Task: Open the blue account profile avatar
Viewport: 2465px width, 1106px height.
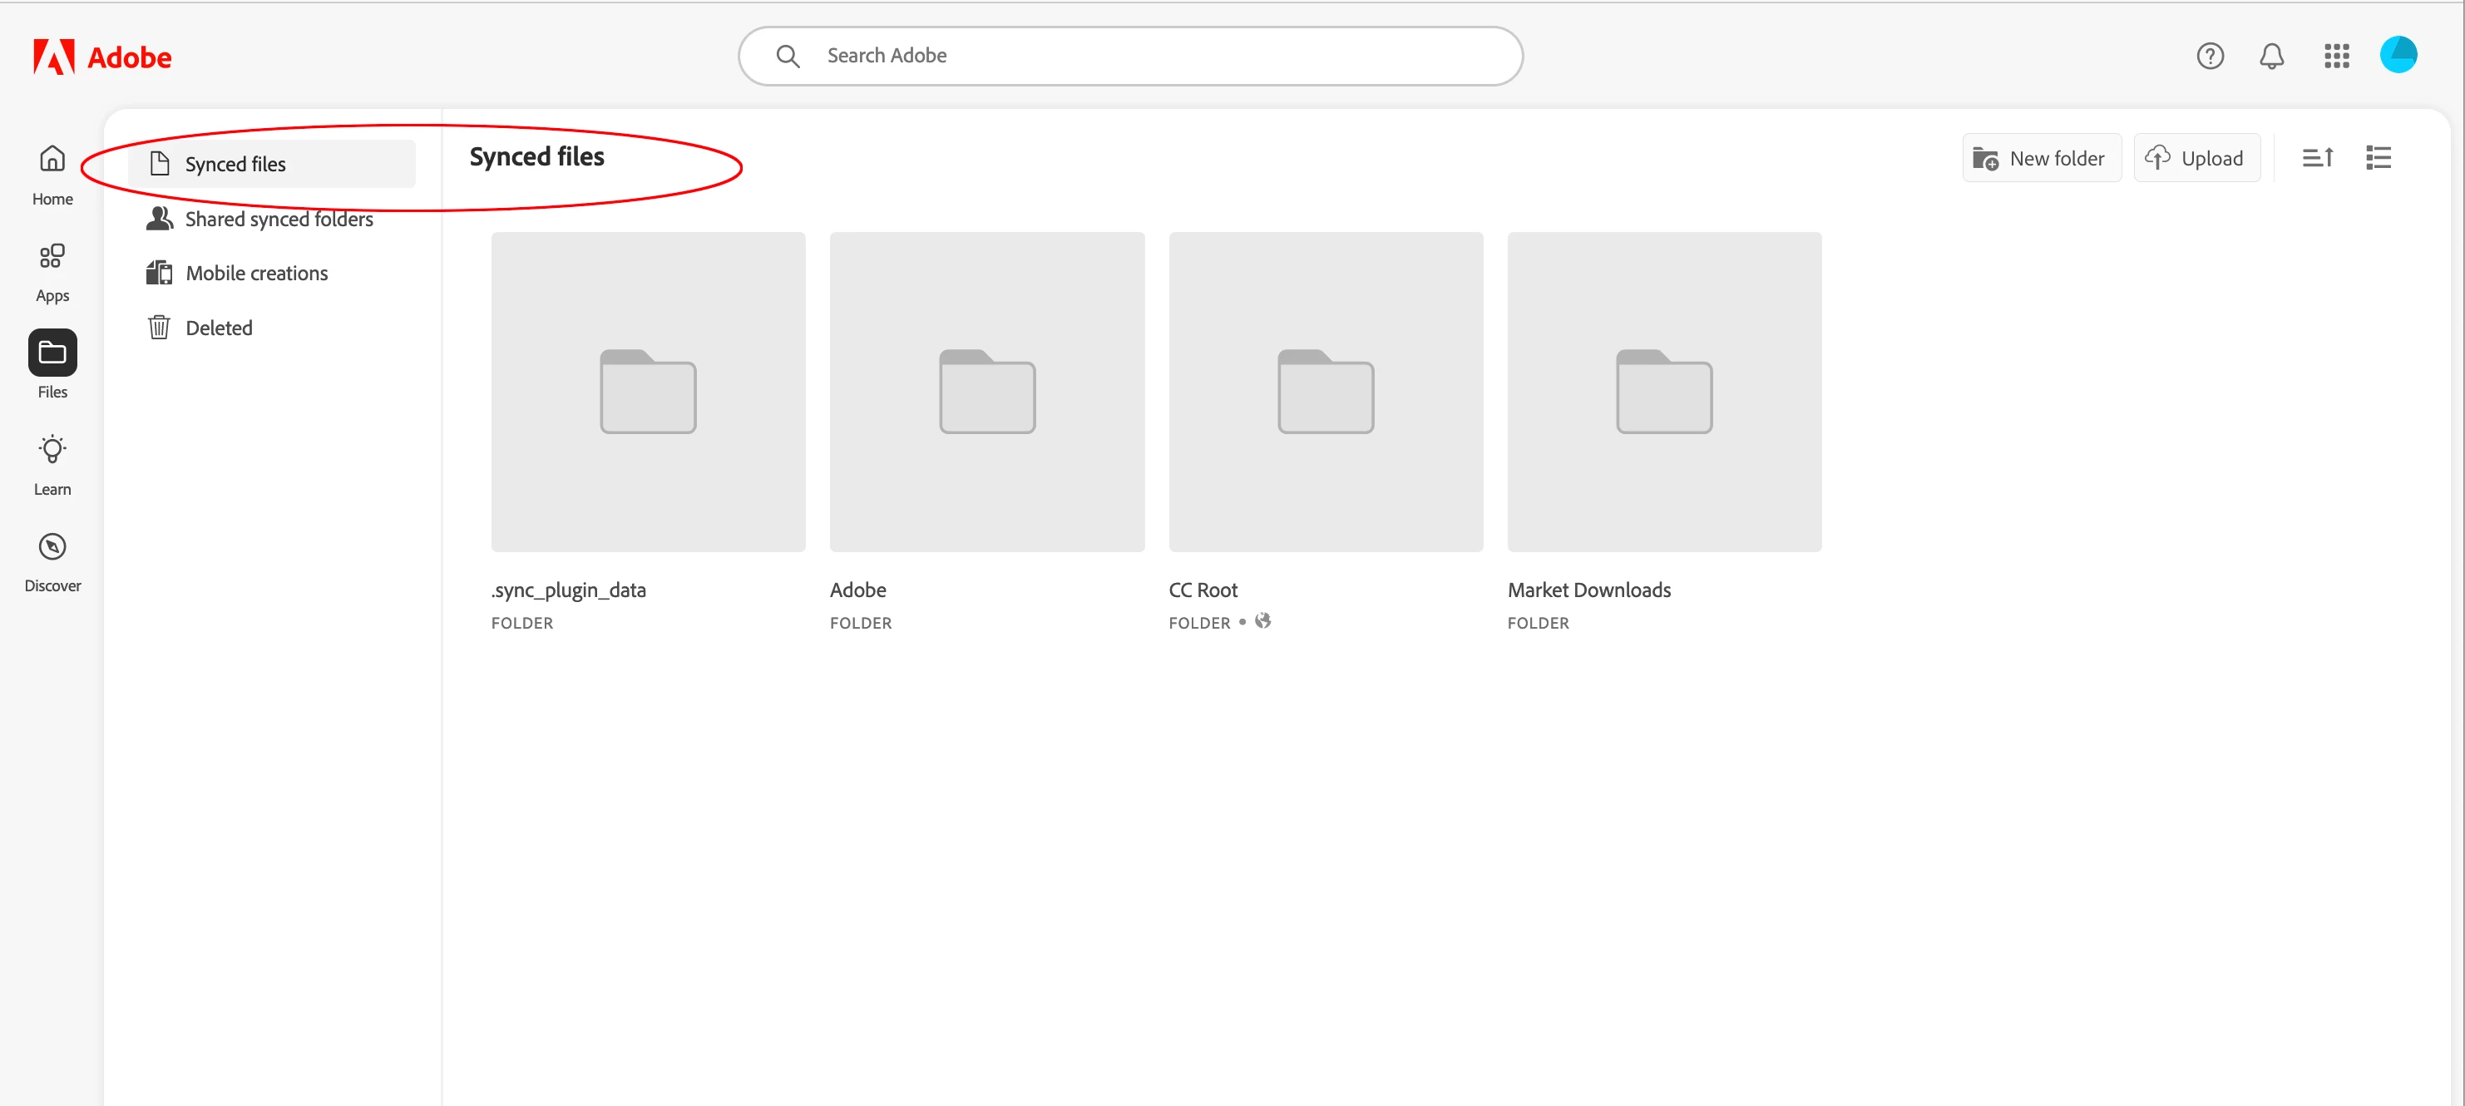Action: point(2398,55)
